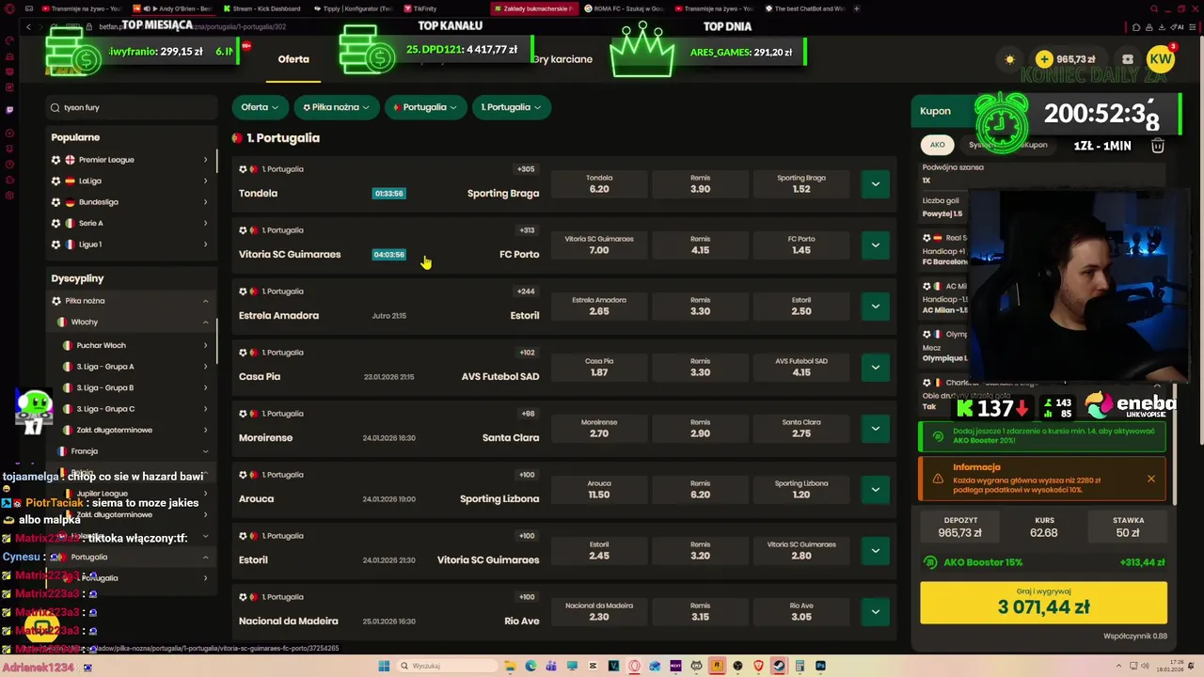1204x677 pixels.
Task: Switch to Stream - Kick Dashboard browser tab
Action: point(266,8)
